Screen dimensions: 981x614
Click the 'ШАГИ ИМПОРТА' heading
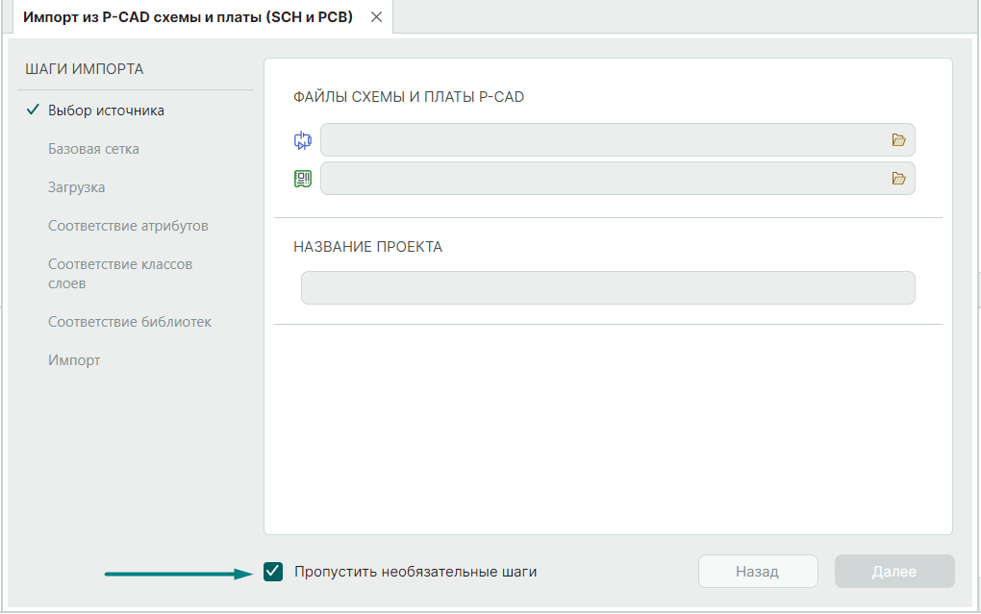click(x=85, y=69)
